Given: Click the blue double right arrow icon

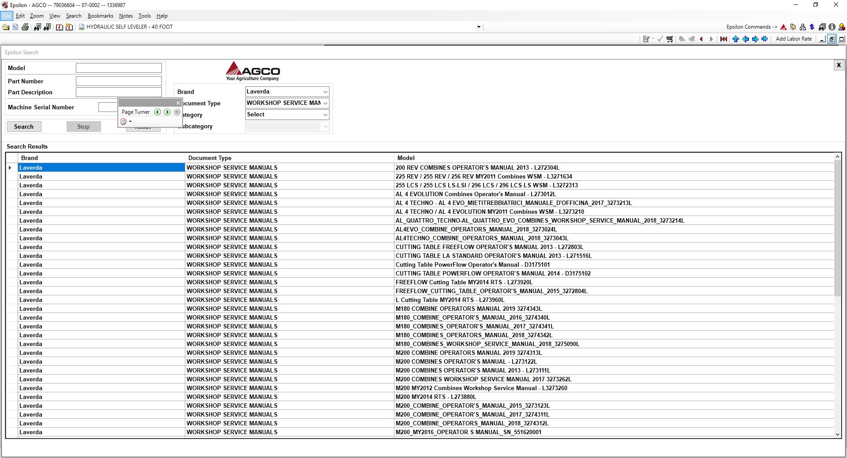Looking at the screenshot, I should pos(765,39).
